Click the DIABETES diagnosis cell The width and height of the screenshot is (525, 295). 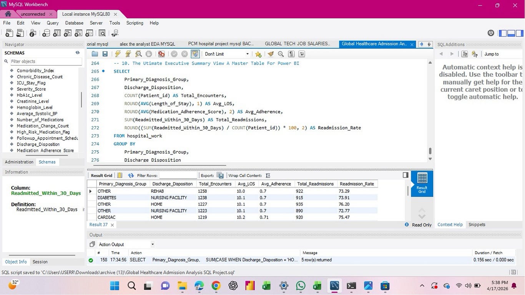(123, 198)
